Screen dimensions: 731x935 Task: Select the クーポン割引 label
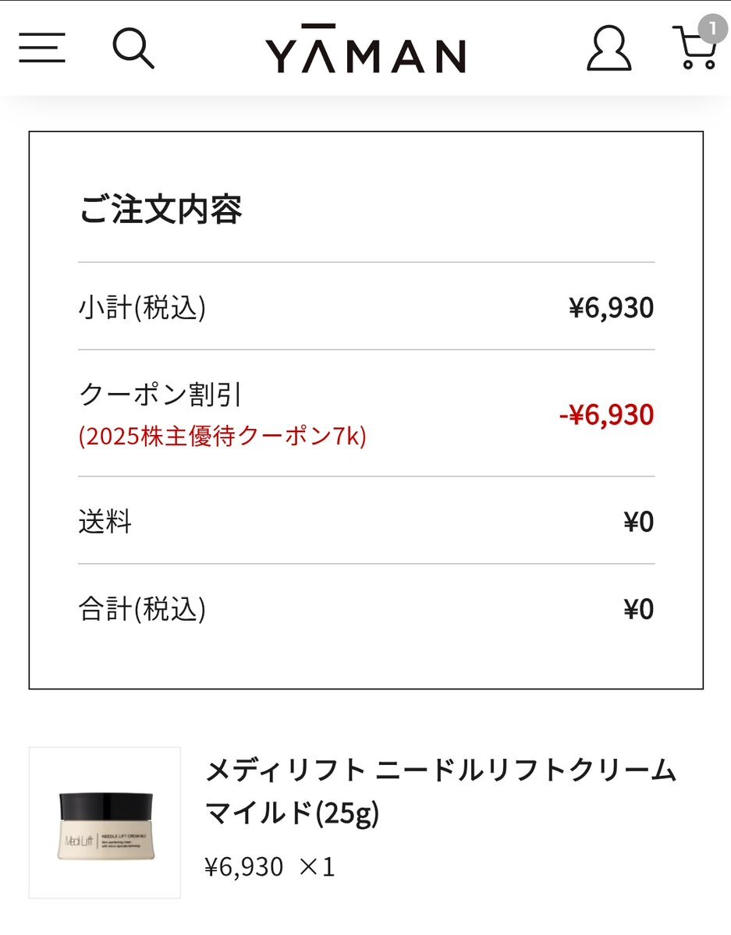161,395
